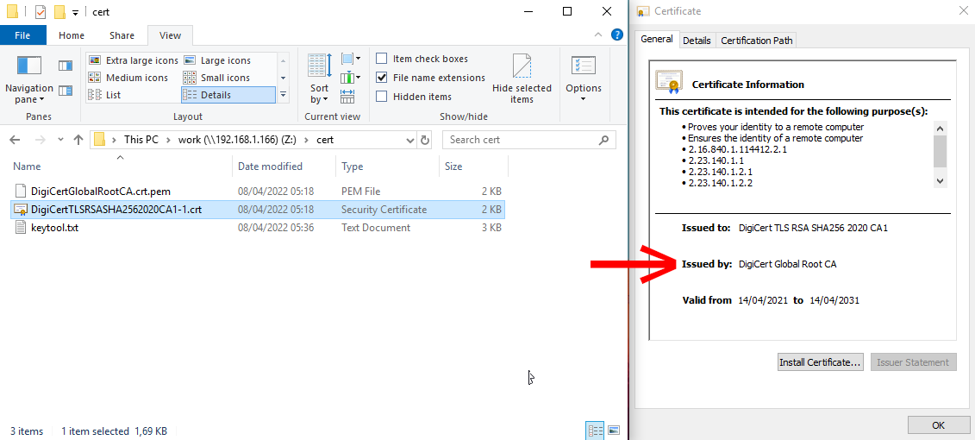Click work (Z:) breadcrumb

(235, 140)
